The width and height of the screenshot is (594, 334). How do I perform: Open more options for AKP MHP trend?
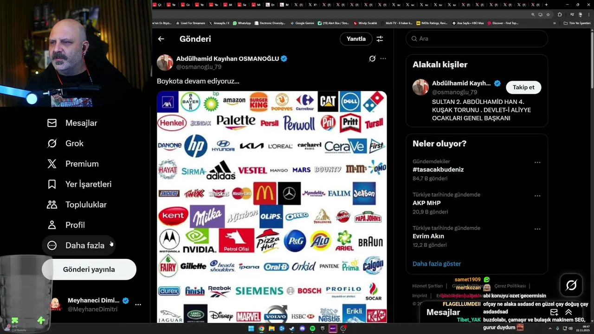(x=537, y=196)
